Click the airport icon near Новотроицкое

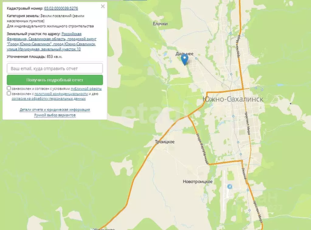(230, 186)
